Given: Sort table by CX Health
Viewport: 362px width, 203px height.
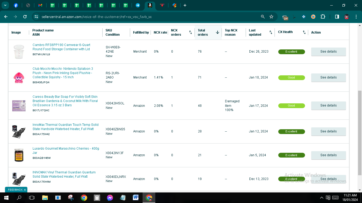Looking at the screenshot, I should click(x=304, y=33).
